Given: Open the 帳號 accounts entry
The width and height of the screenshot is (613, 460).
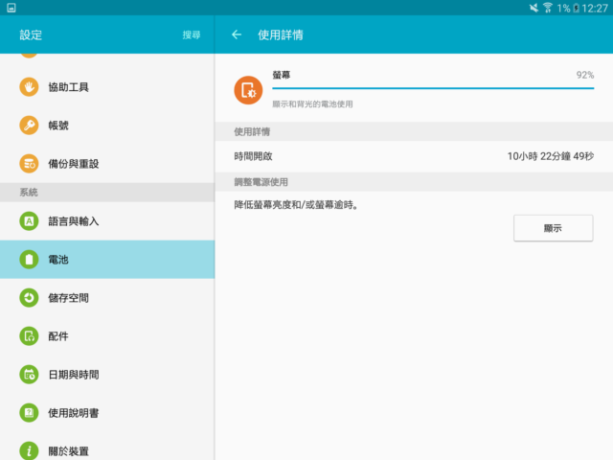Looking at the screenshot, I should (x=107, y=126).
